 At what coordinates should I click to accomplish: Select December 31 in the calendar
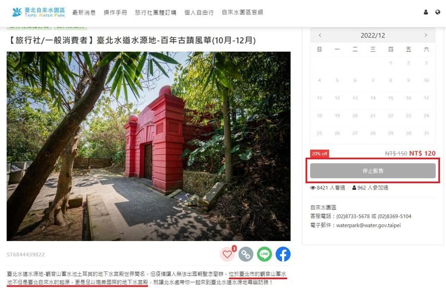tap(426, 133)
